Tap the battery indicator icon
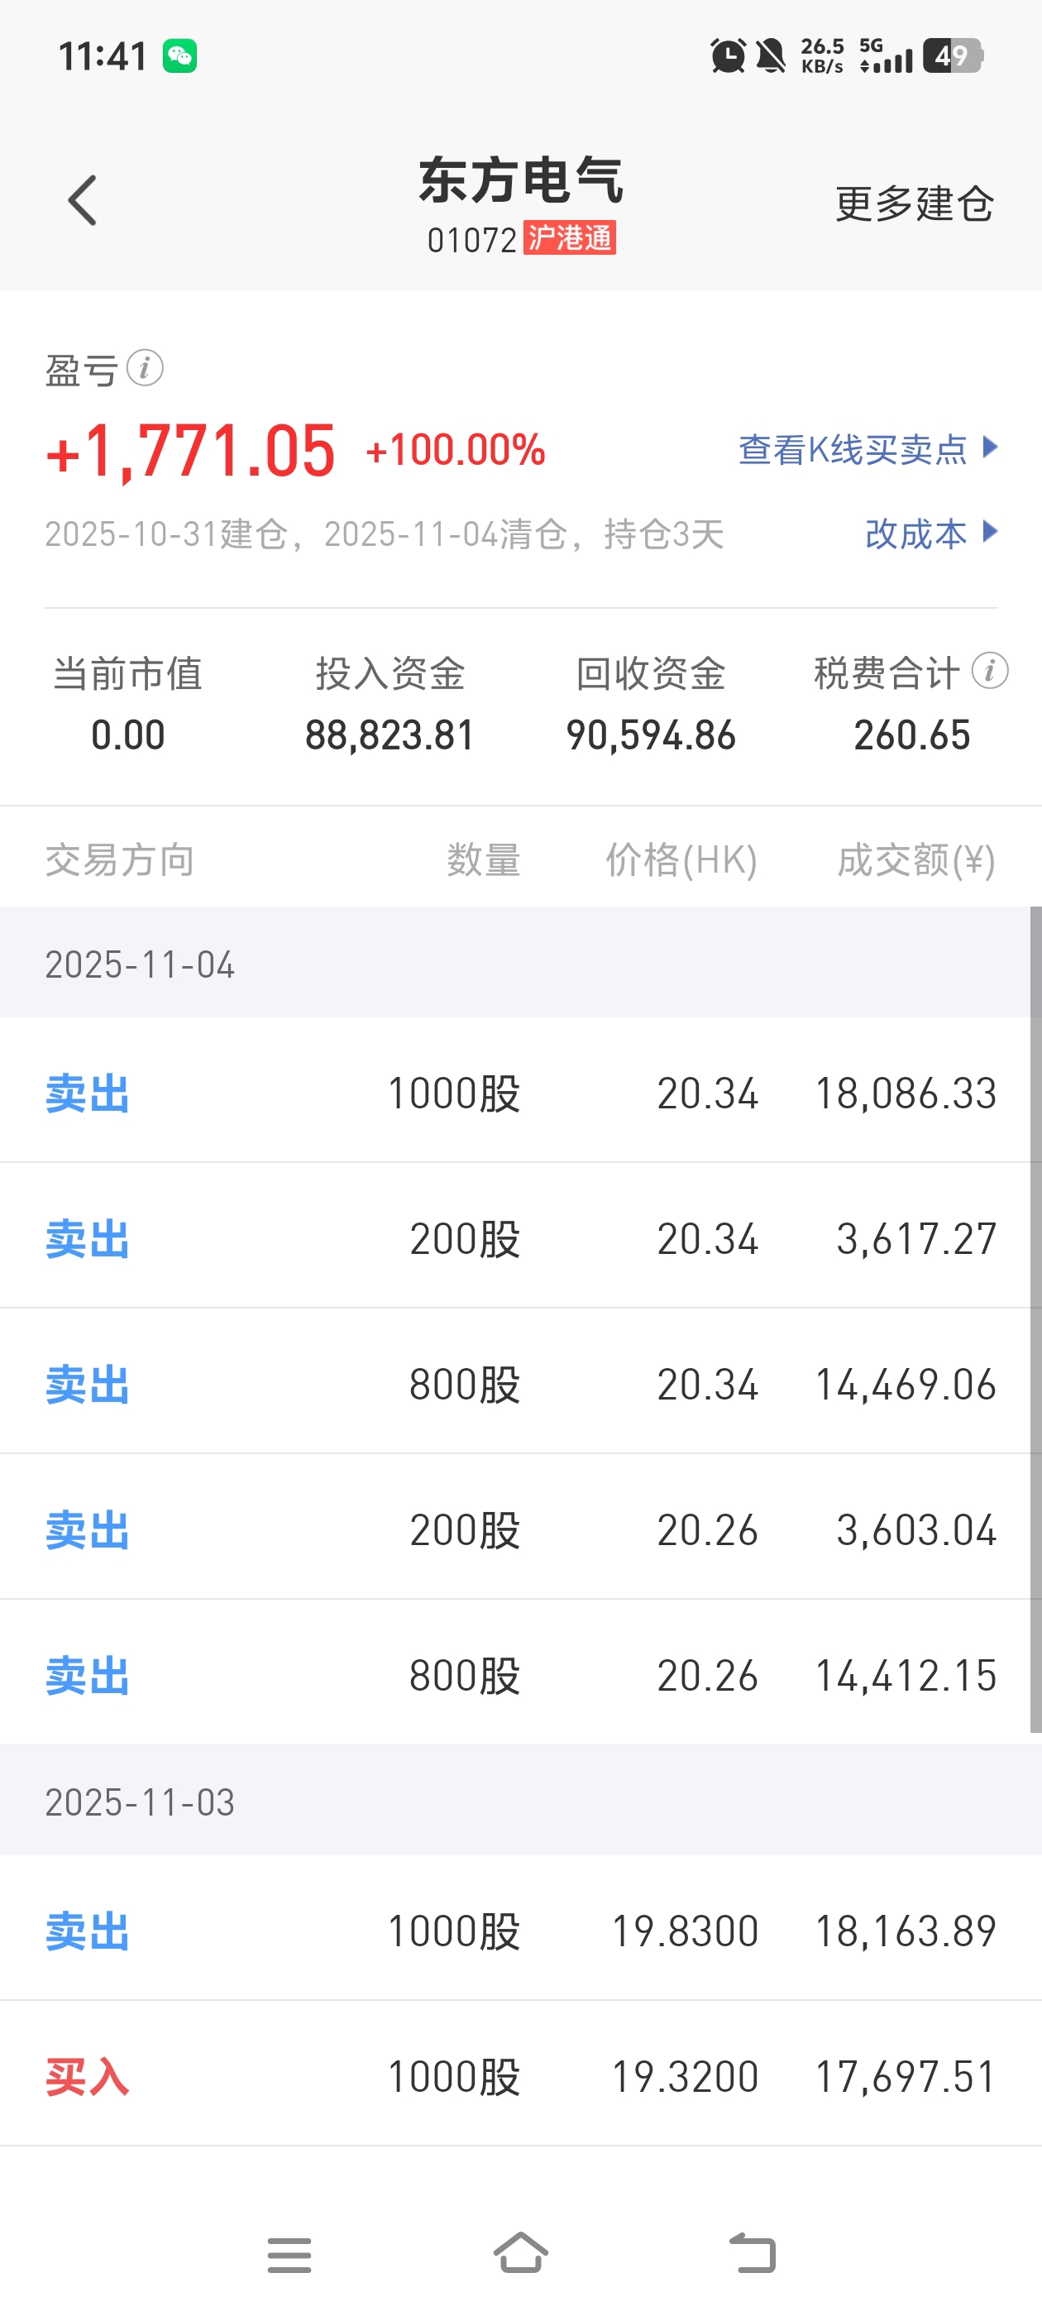Screen dimensions: 1042x2316 click(x=953, y=55)
